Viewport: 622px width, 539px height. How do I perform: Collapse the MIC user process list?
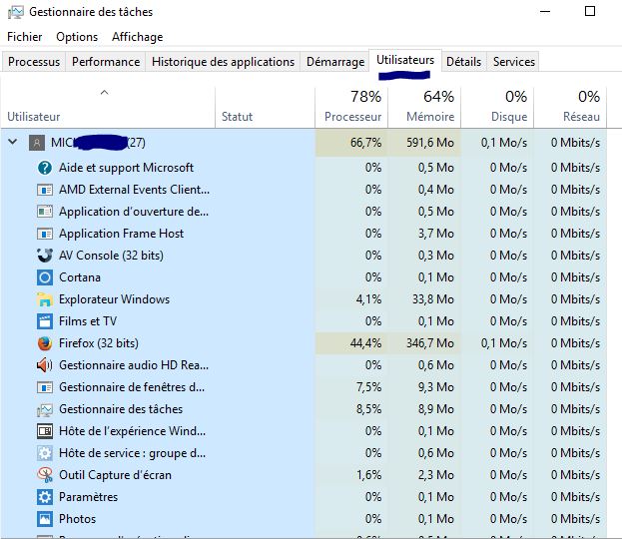click(13, 142)
